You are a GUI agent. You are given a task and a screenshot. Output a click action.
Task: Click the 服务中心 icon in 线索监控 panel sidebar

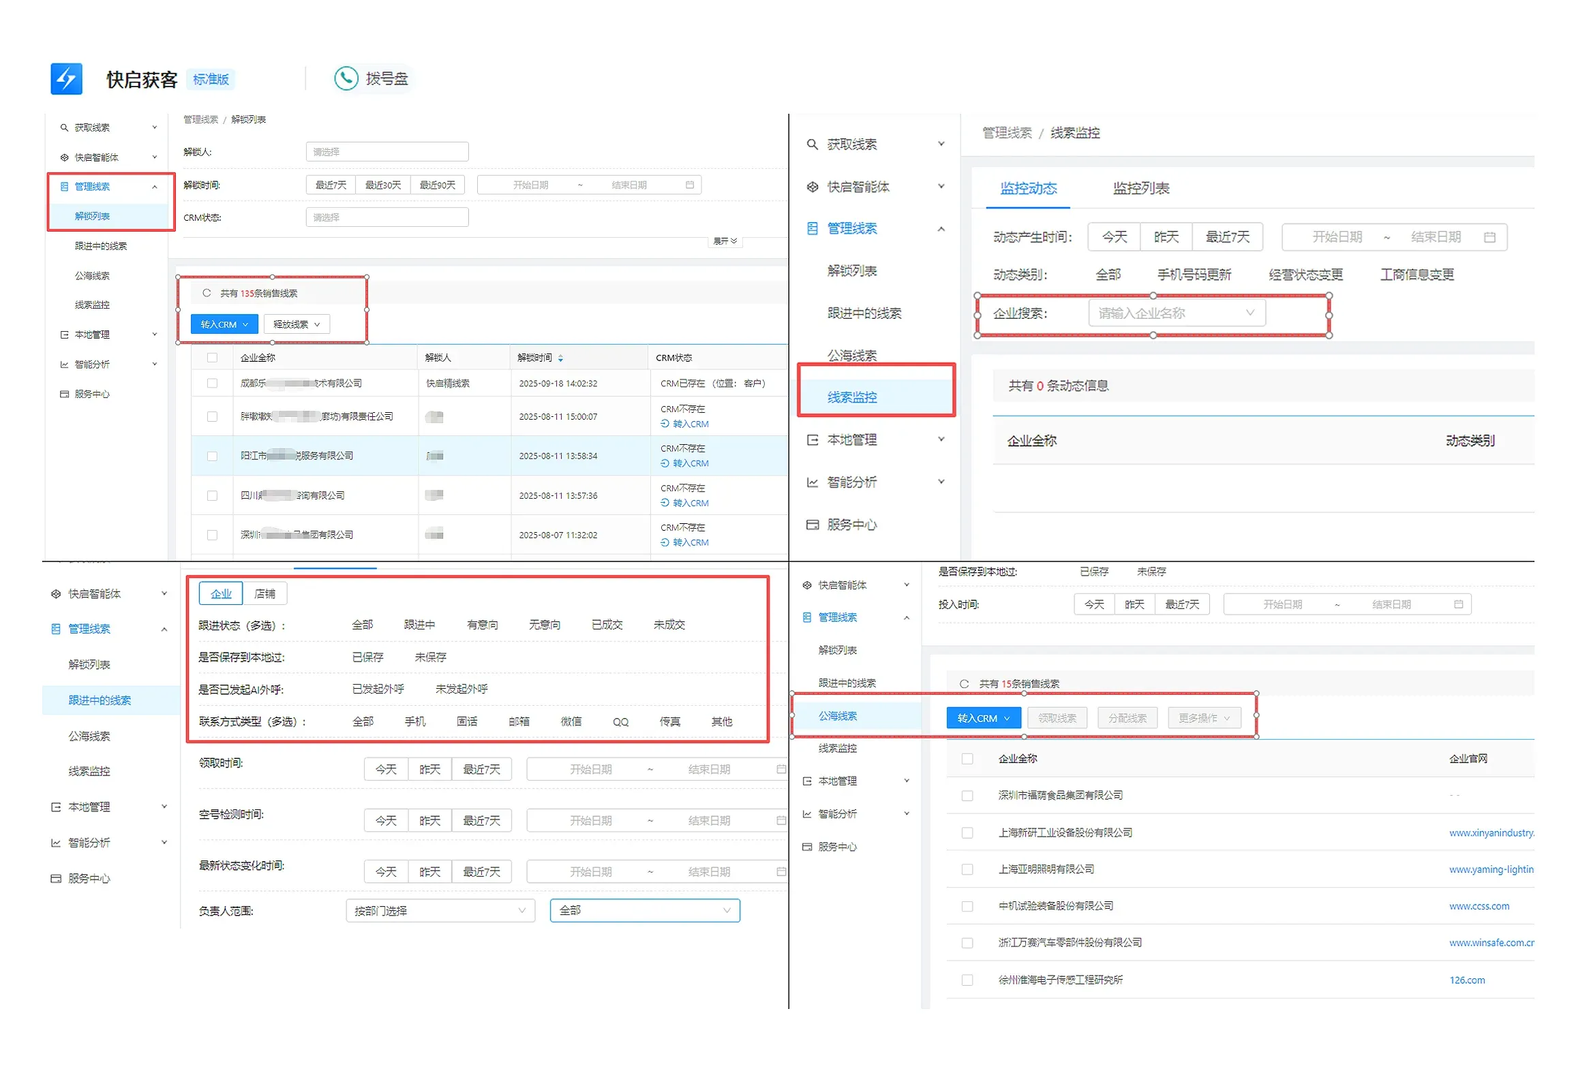[812, 525]
